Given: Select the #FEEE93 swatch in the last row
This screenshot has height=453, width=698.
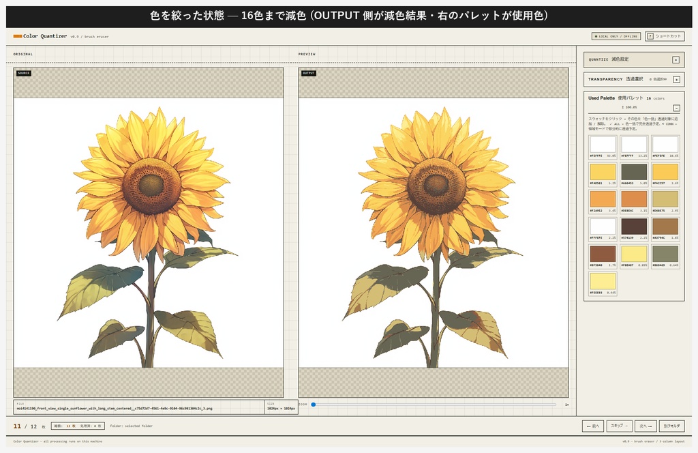Looking at the screenshot, I should click(603, 282).
